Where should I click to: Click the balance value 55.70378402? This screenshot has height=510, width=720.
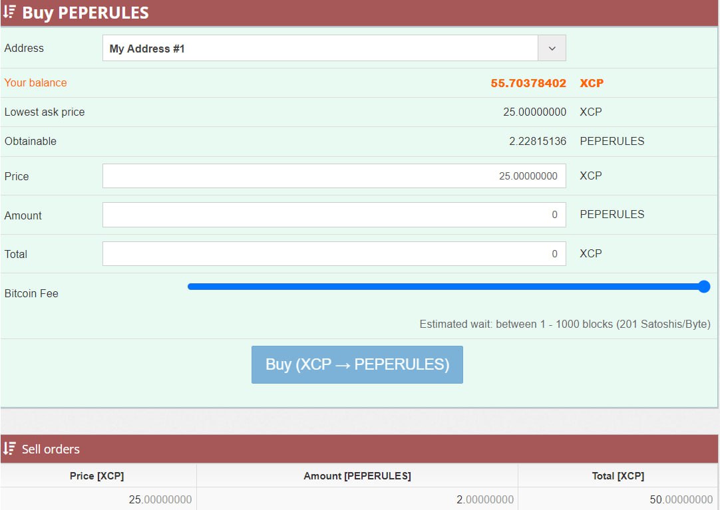[x=528, y=83]
